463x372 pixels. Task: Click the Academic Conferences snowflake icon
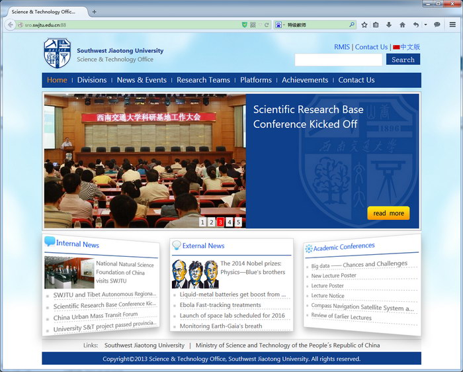point(309,249)
